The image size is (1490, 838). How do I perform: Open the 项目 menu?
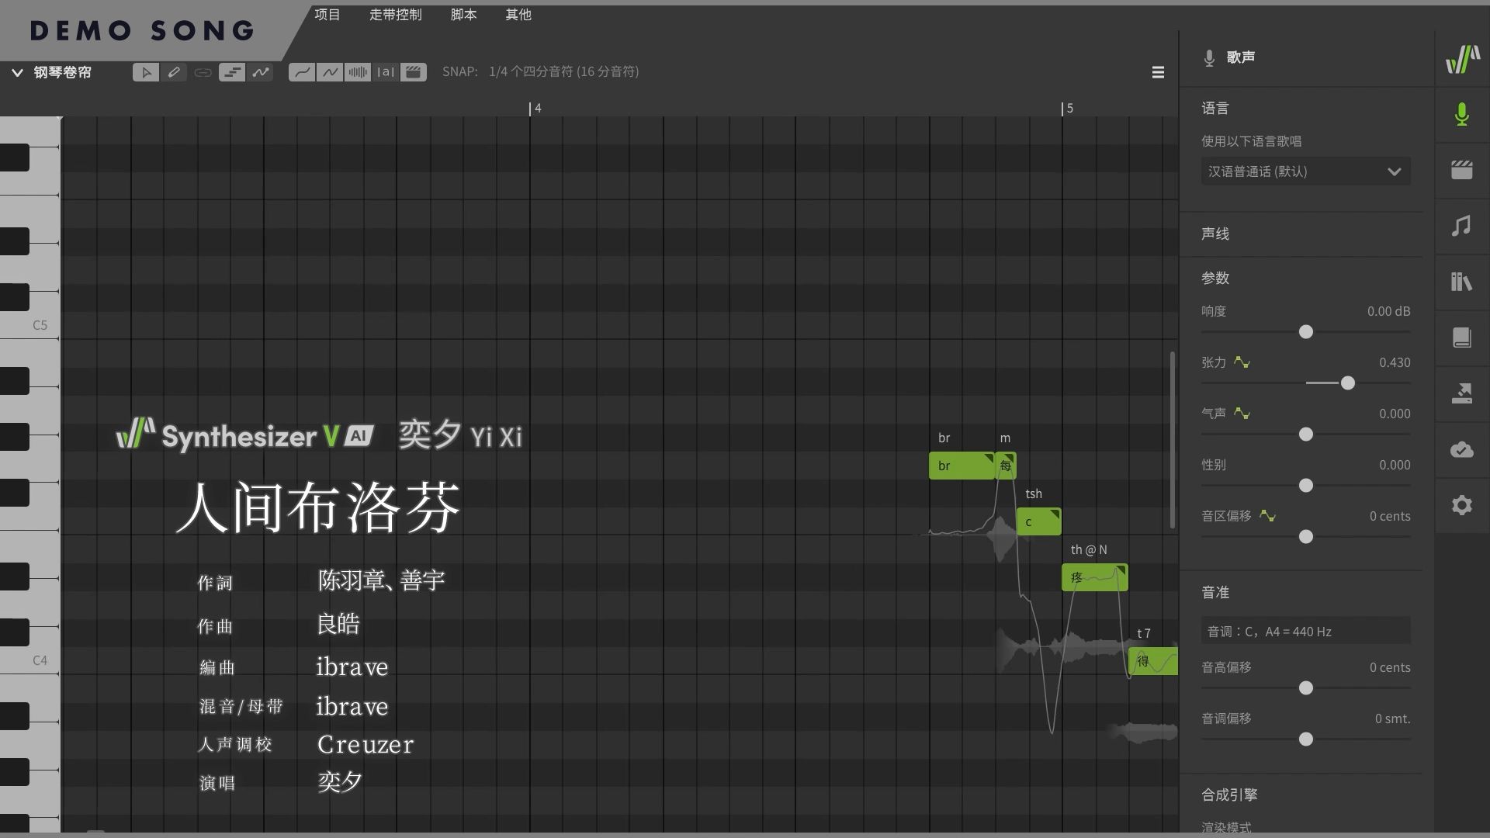[327, 15]
